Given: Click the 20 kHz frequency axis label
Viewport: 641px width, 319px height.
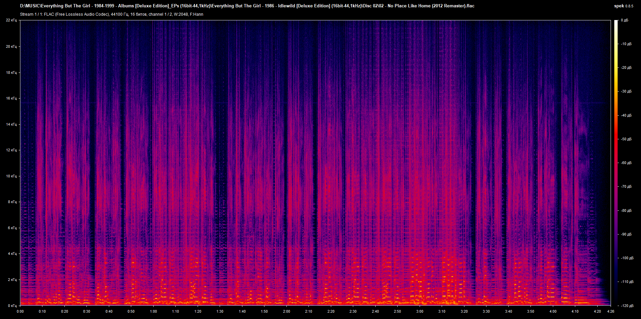Looking at the screenshot, I should [x=11, y=46].
